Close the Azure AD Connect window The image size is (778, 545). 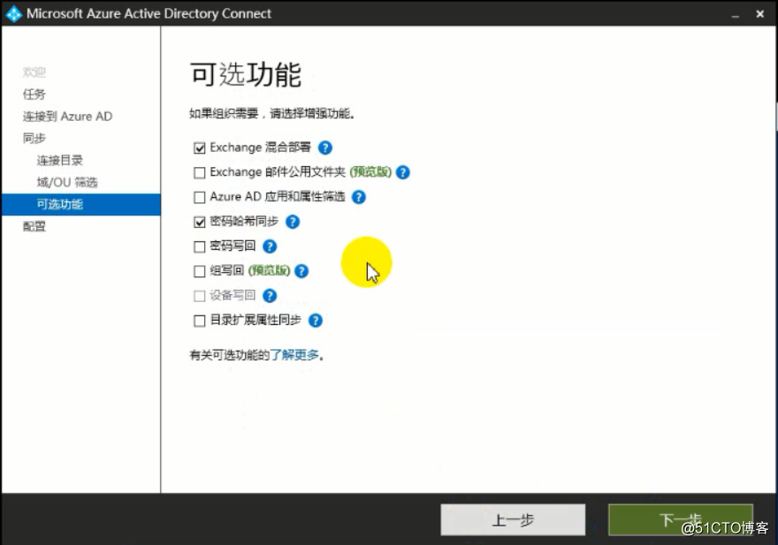(760, 14)
